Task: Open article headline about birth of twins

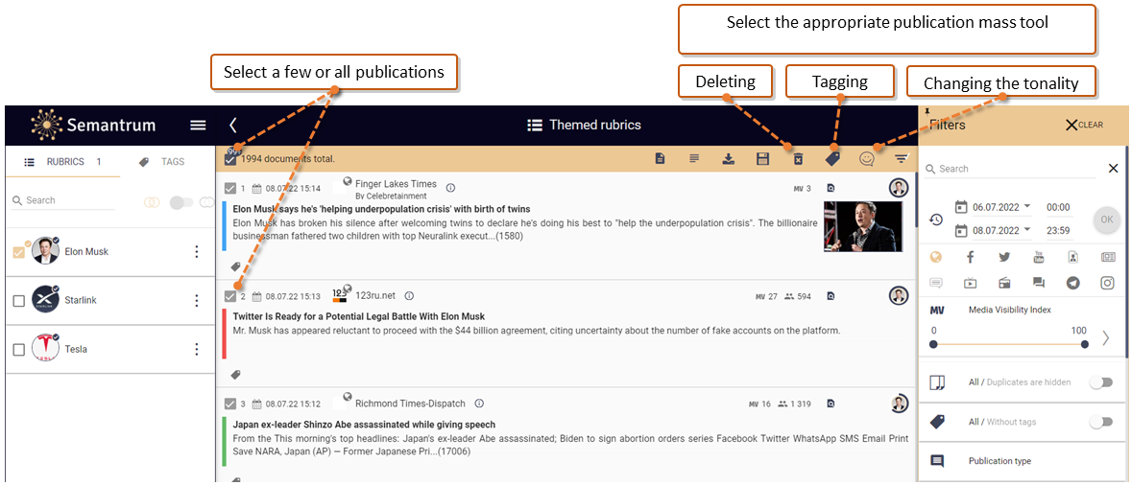Action: 381,209
